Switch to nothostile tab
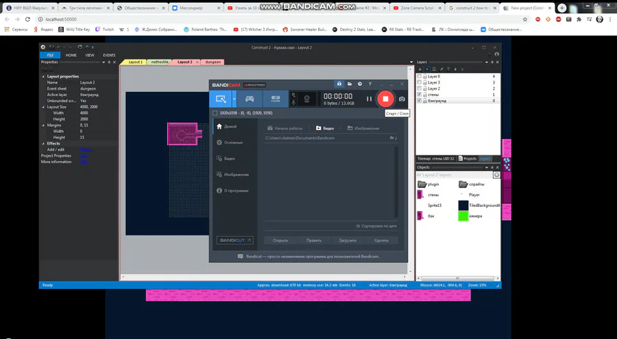 159,62
